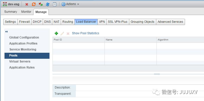Open the Actions dropdown arrow
204x101 pixels.
tap(78, 4)
